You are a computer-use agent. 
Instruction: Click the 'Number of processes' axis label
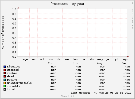tap(3, 33)
